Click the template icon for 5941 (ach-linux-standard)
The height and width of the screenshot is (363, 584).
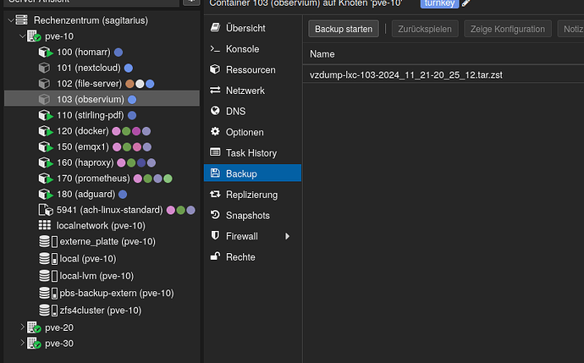[x=46, y=210]
